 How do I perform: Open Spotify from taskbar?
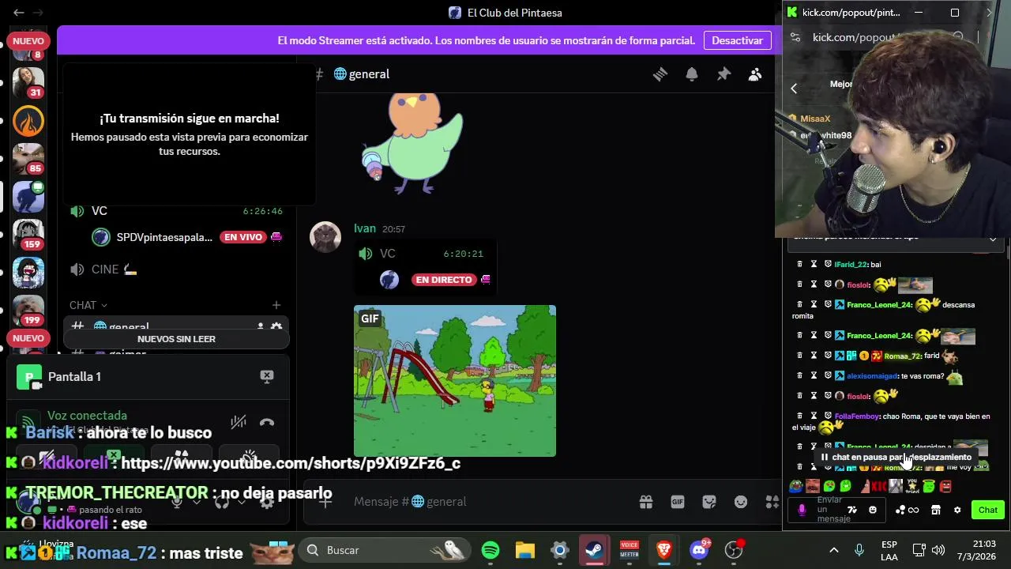click(490, 550)
